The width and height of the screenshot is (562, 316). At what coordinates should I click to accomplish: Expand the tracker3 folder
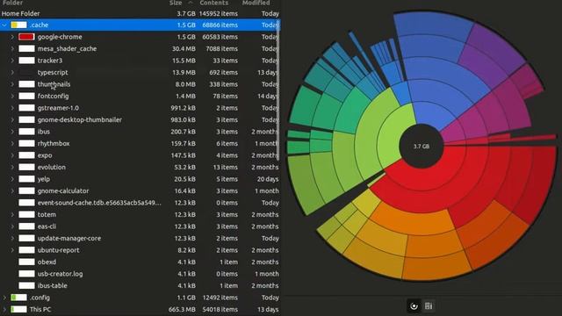(x=12, y=61)
